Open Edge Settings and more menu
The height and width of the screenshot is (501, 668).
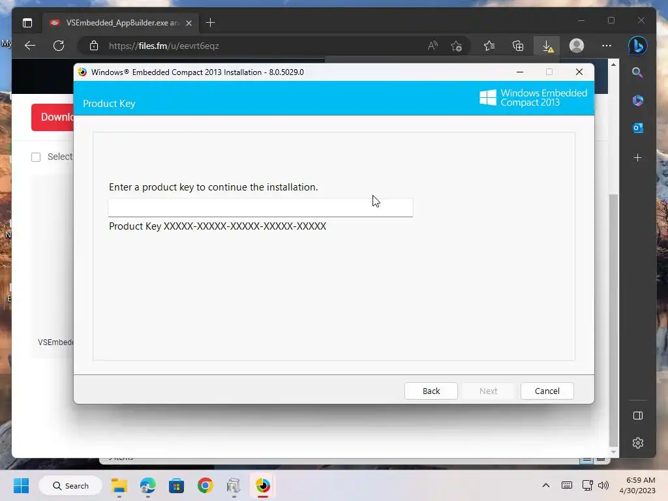[607, 46]
